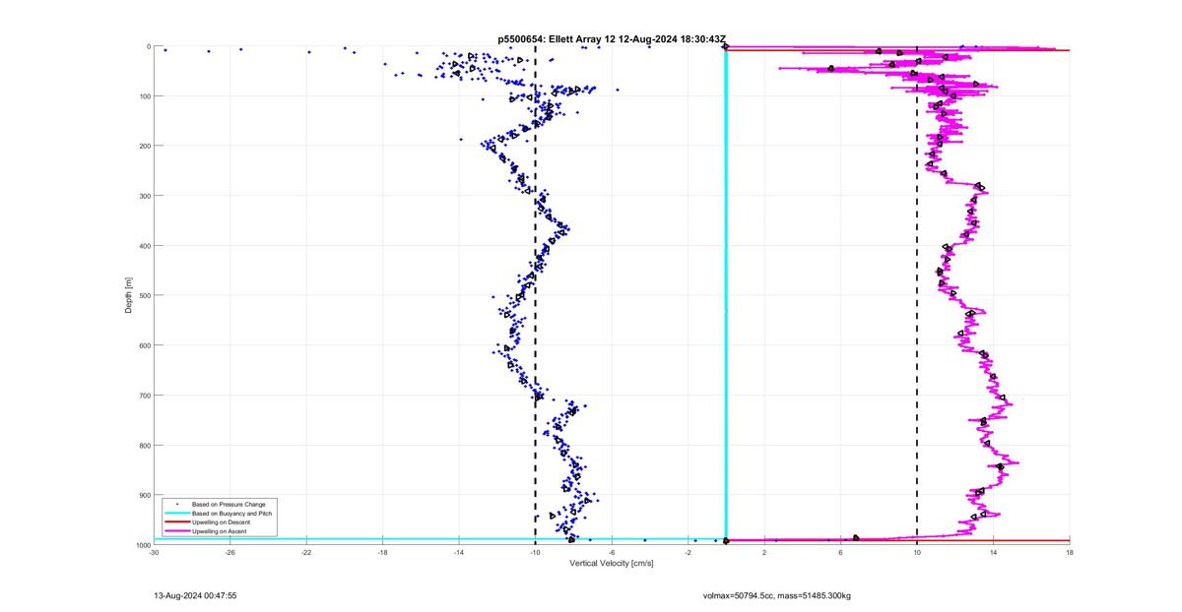This screenshot has width=1182, height=612.
Task: Select the 'Vertical Velocity [cm/s]' x-axis label
Action: [x=612, y=563]
